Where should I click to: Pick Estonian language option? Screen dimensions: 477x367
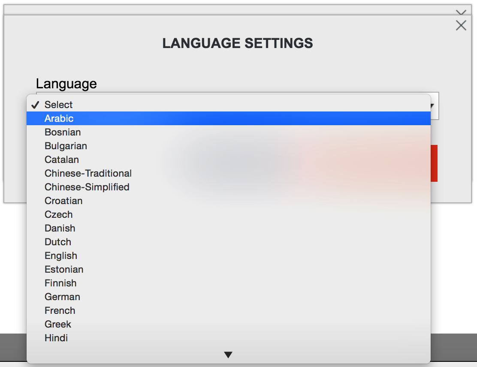point(229,269)
